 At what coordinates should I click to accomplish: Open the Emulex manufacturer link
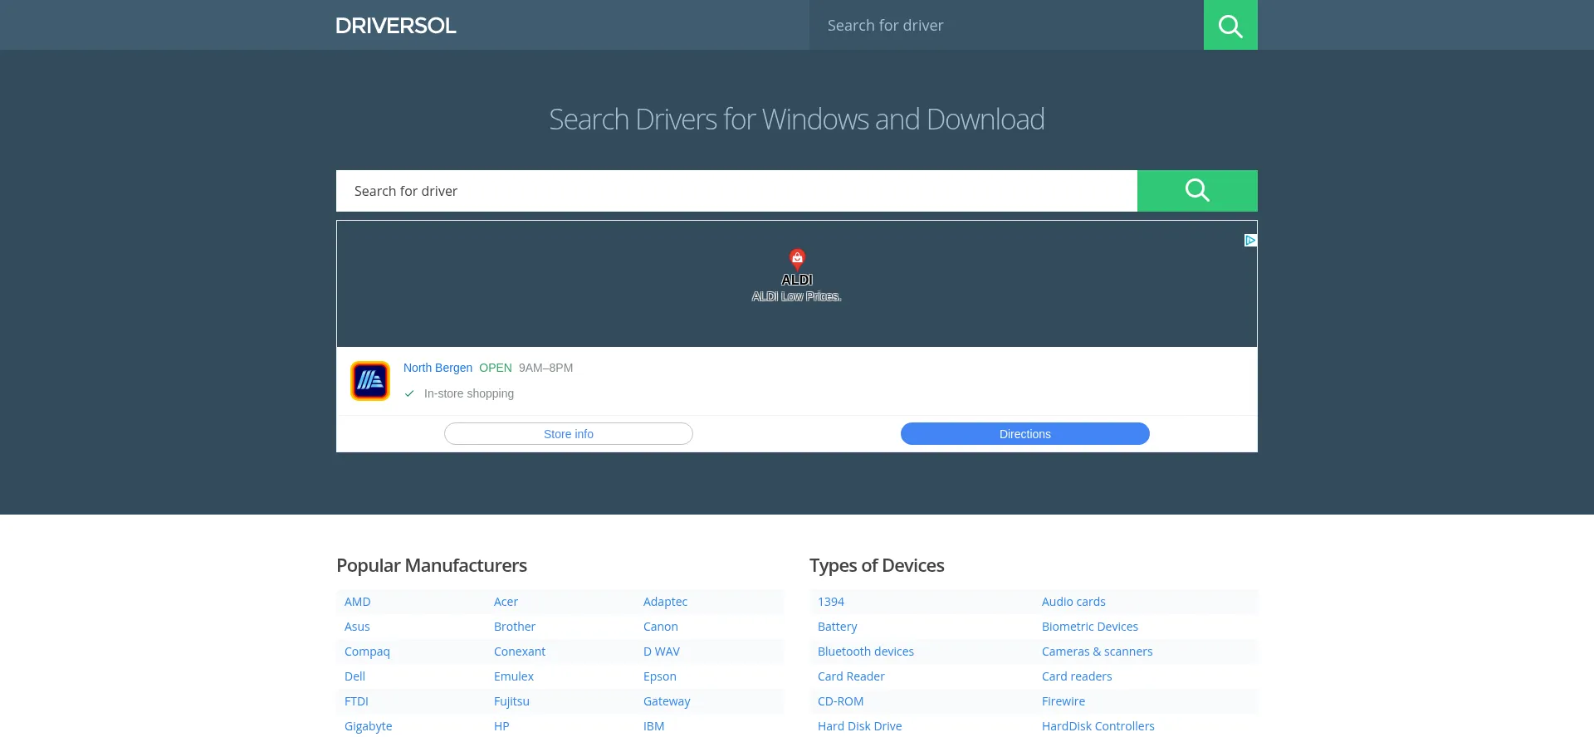pos(514,676)
